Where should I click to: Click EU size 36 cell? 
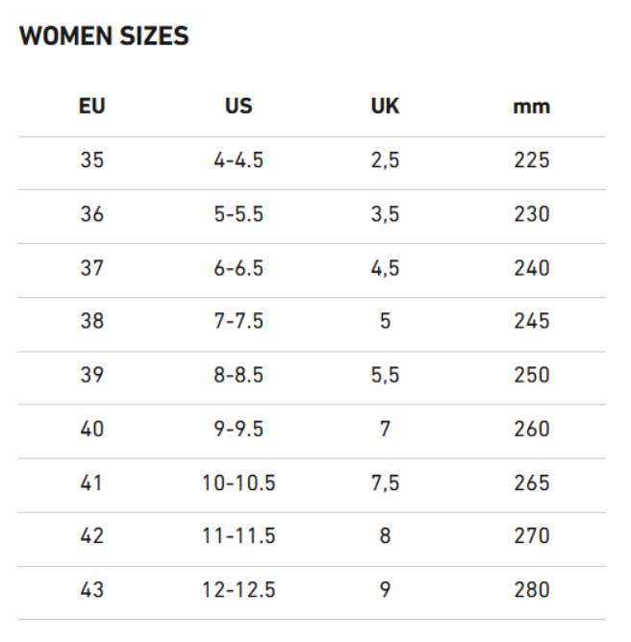pyautogui.click(x=91, y=213)
